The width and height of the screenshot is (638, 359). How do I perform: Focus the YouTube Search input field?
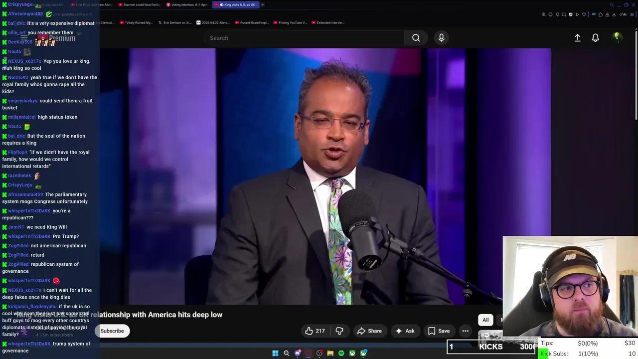click(x=304, y=38)
